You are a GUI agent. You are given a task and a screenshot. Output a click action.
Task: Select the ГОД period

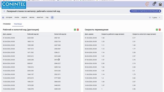point(47,17)
